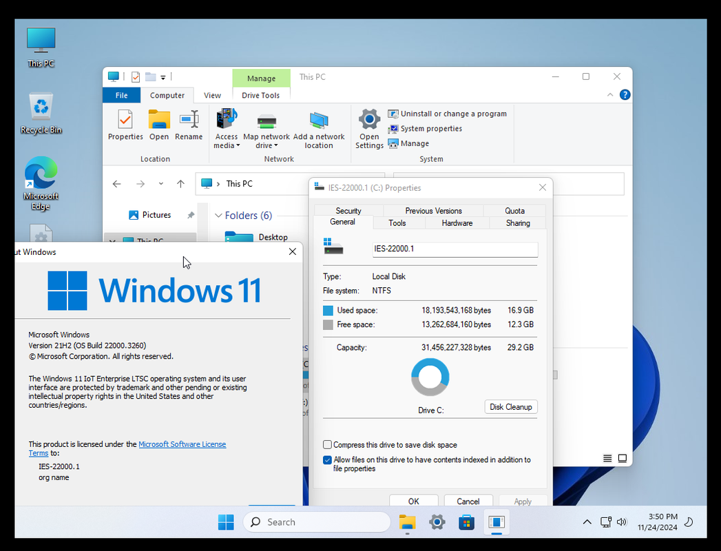Collapse the ribbon with the chevron
This screenshot has width=721, height=551.
(610, 95)
